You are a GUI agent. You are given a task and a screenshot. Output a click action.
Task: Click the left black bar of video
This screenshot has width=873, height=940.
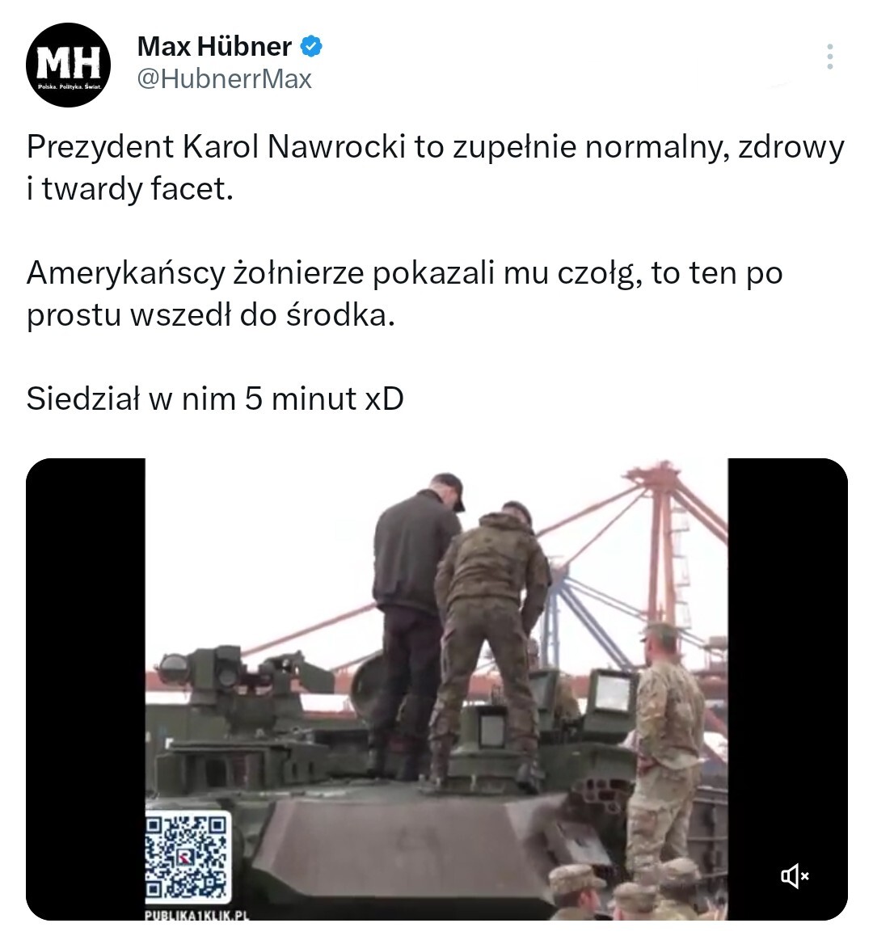85,689
